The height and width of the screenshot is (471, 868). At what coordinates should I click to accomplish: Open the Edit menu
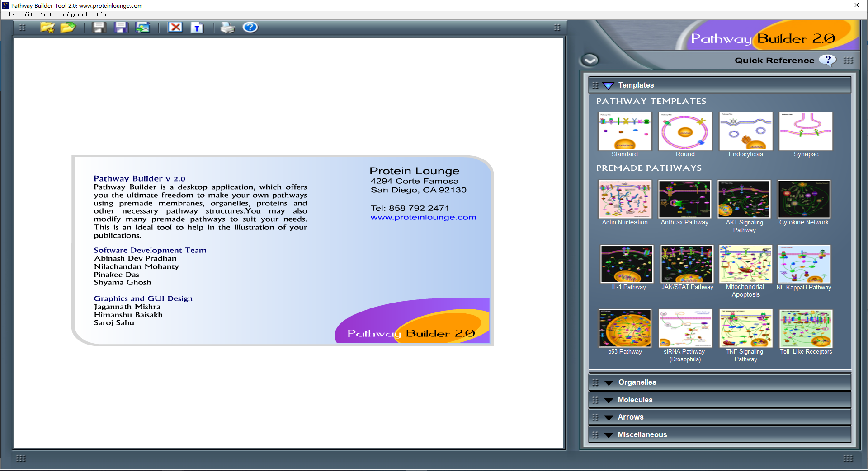[x=27, y=15]
